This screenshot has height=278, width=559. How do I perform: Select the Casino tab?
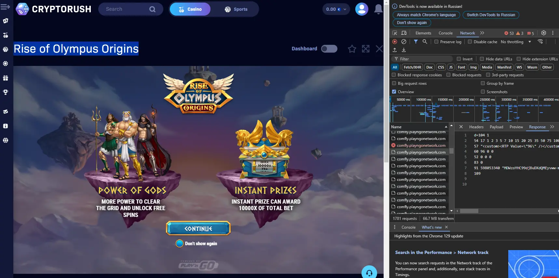(x=190, y=9)
